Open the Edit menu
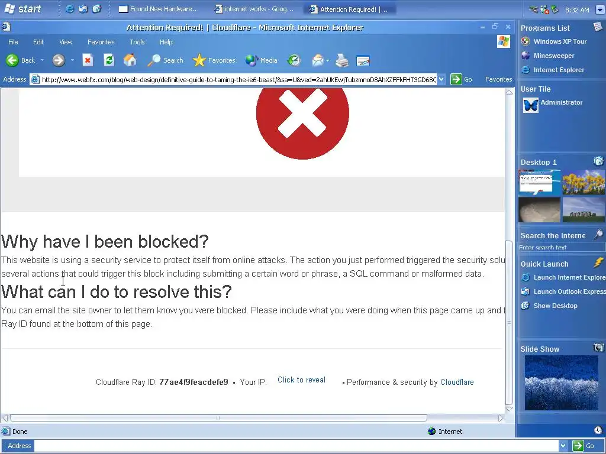The image size is (606, 454). pos(38,42)
